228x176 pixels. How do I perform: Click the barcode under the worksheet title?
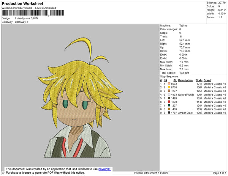click(x=33, y=13)
